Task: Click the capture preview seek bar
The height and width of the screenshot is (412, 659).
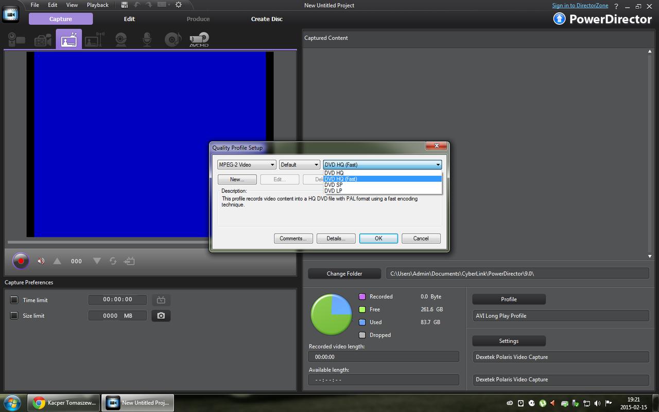Action: 108,242
